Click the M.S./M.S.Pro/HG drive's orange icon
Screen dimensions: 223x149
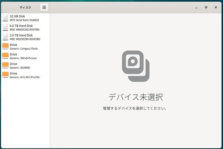6,75
